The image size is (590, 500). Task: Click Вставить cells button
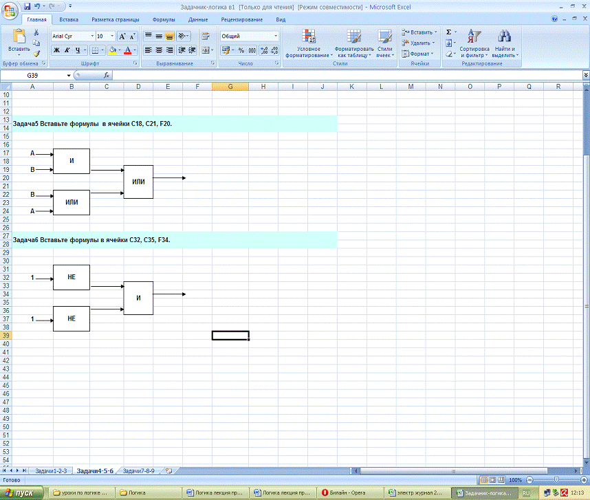click(x=419, y=32)
